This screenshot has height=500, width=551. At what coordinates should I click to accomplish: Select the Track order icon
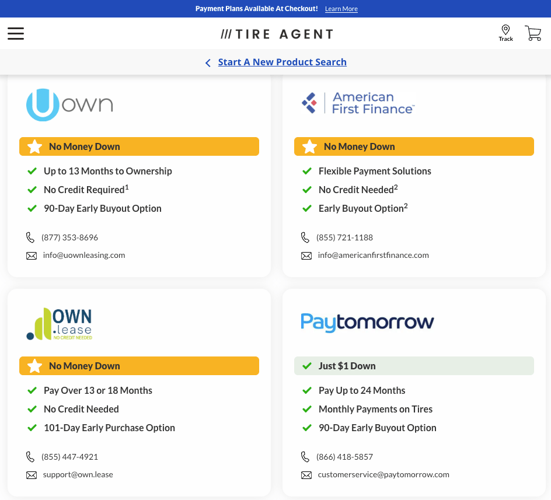[x=505, y=32]
